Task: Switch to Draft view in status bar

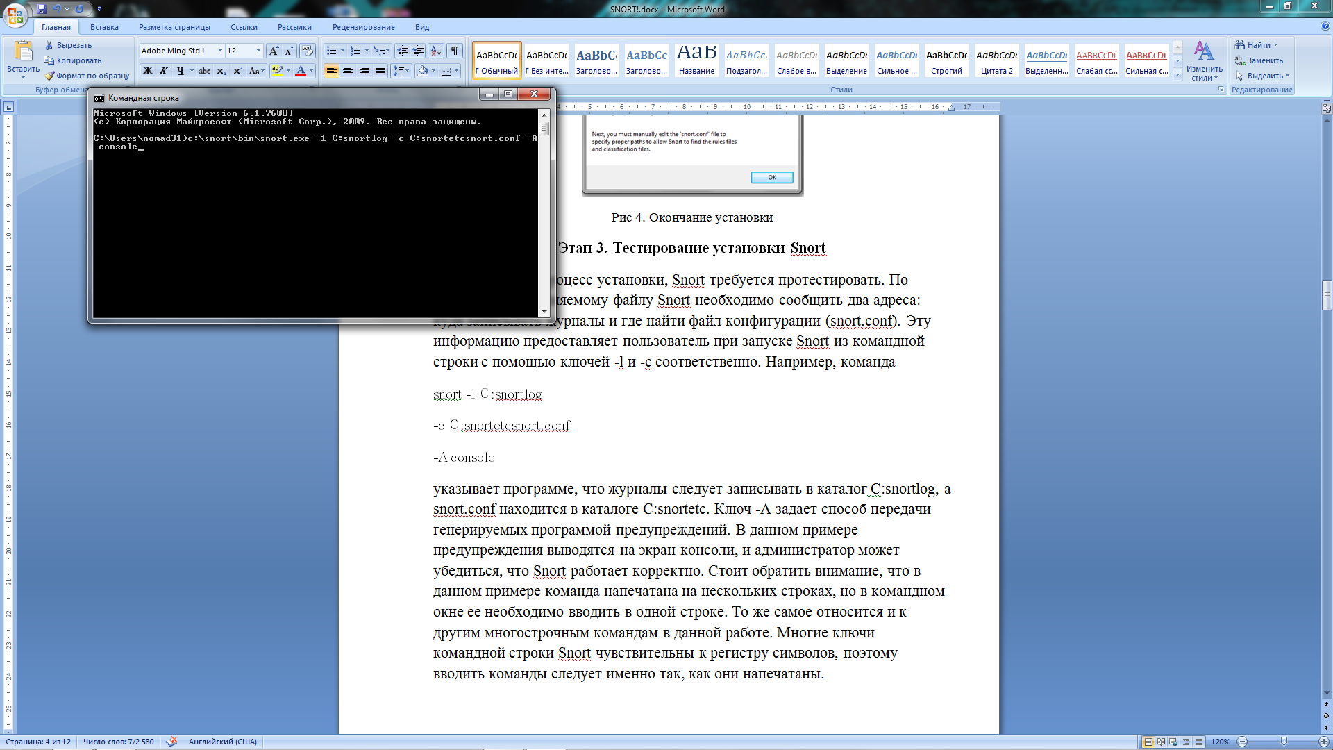Action: pyautogui.click(x=1198, y=742)
